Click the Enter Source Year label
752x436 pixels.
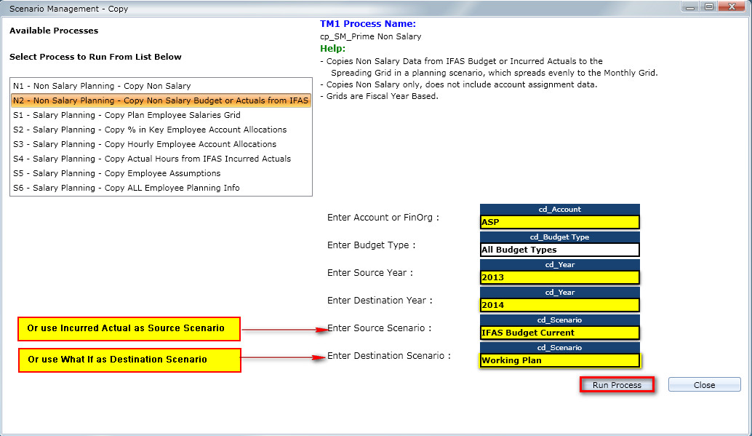(369, 273)
